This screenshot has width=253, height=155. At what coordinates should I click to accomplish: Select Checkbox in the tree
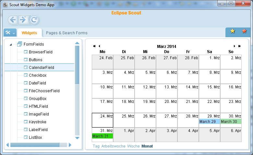click(x=38, y=75)
